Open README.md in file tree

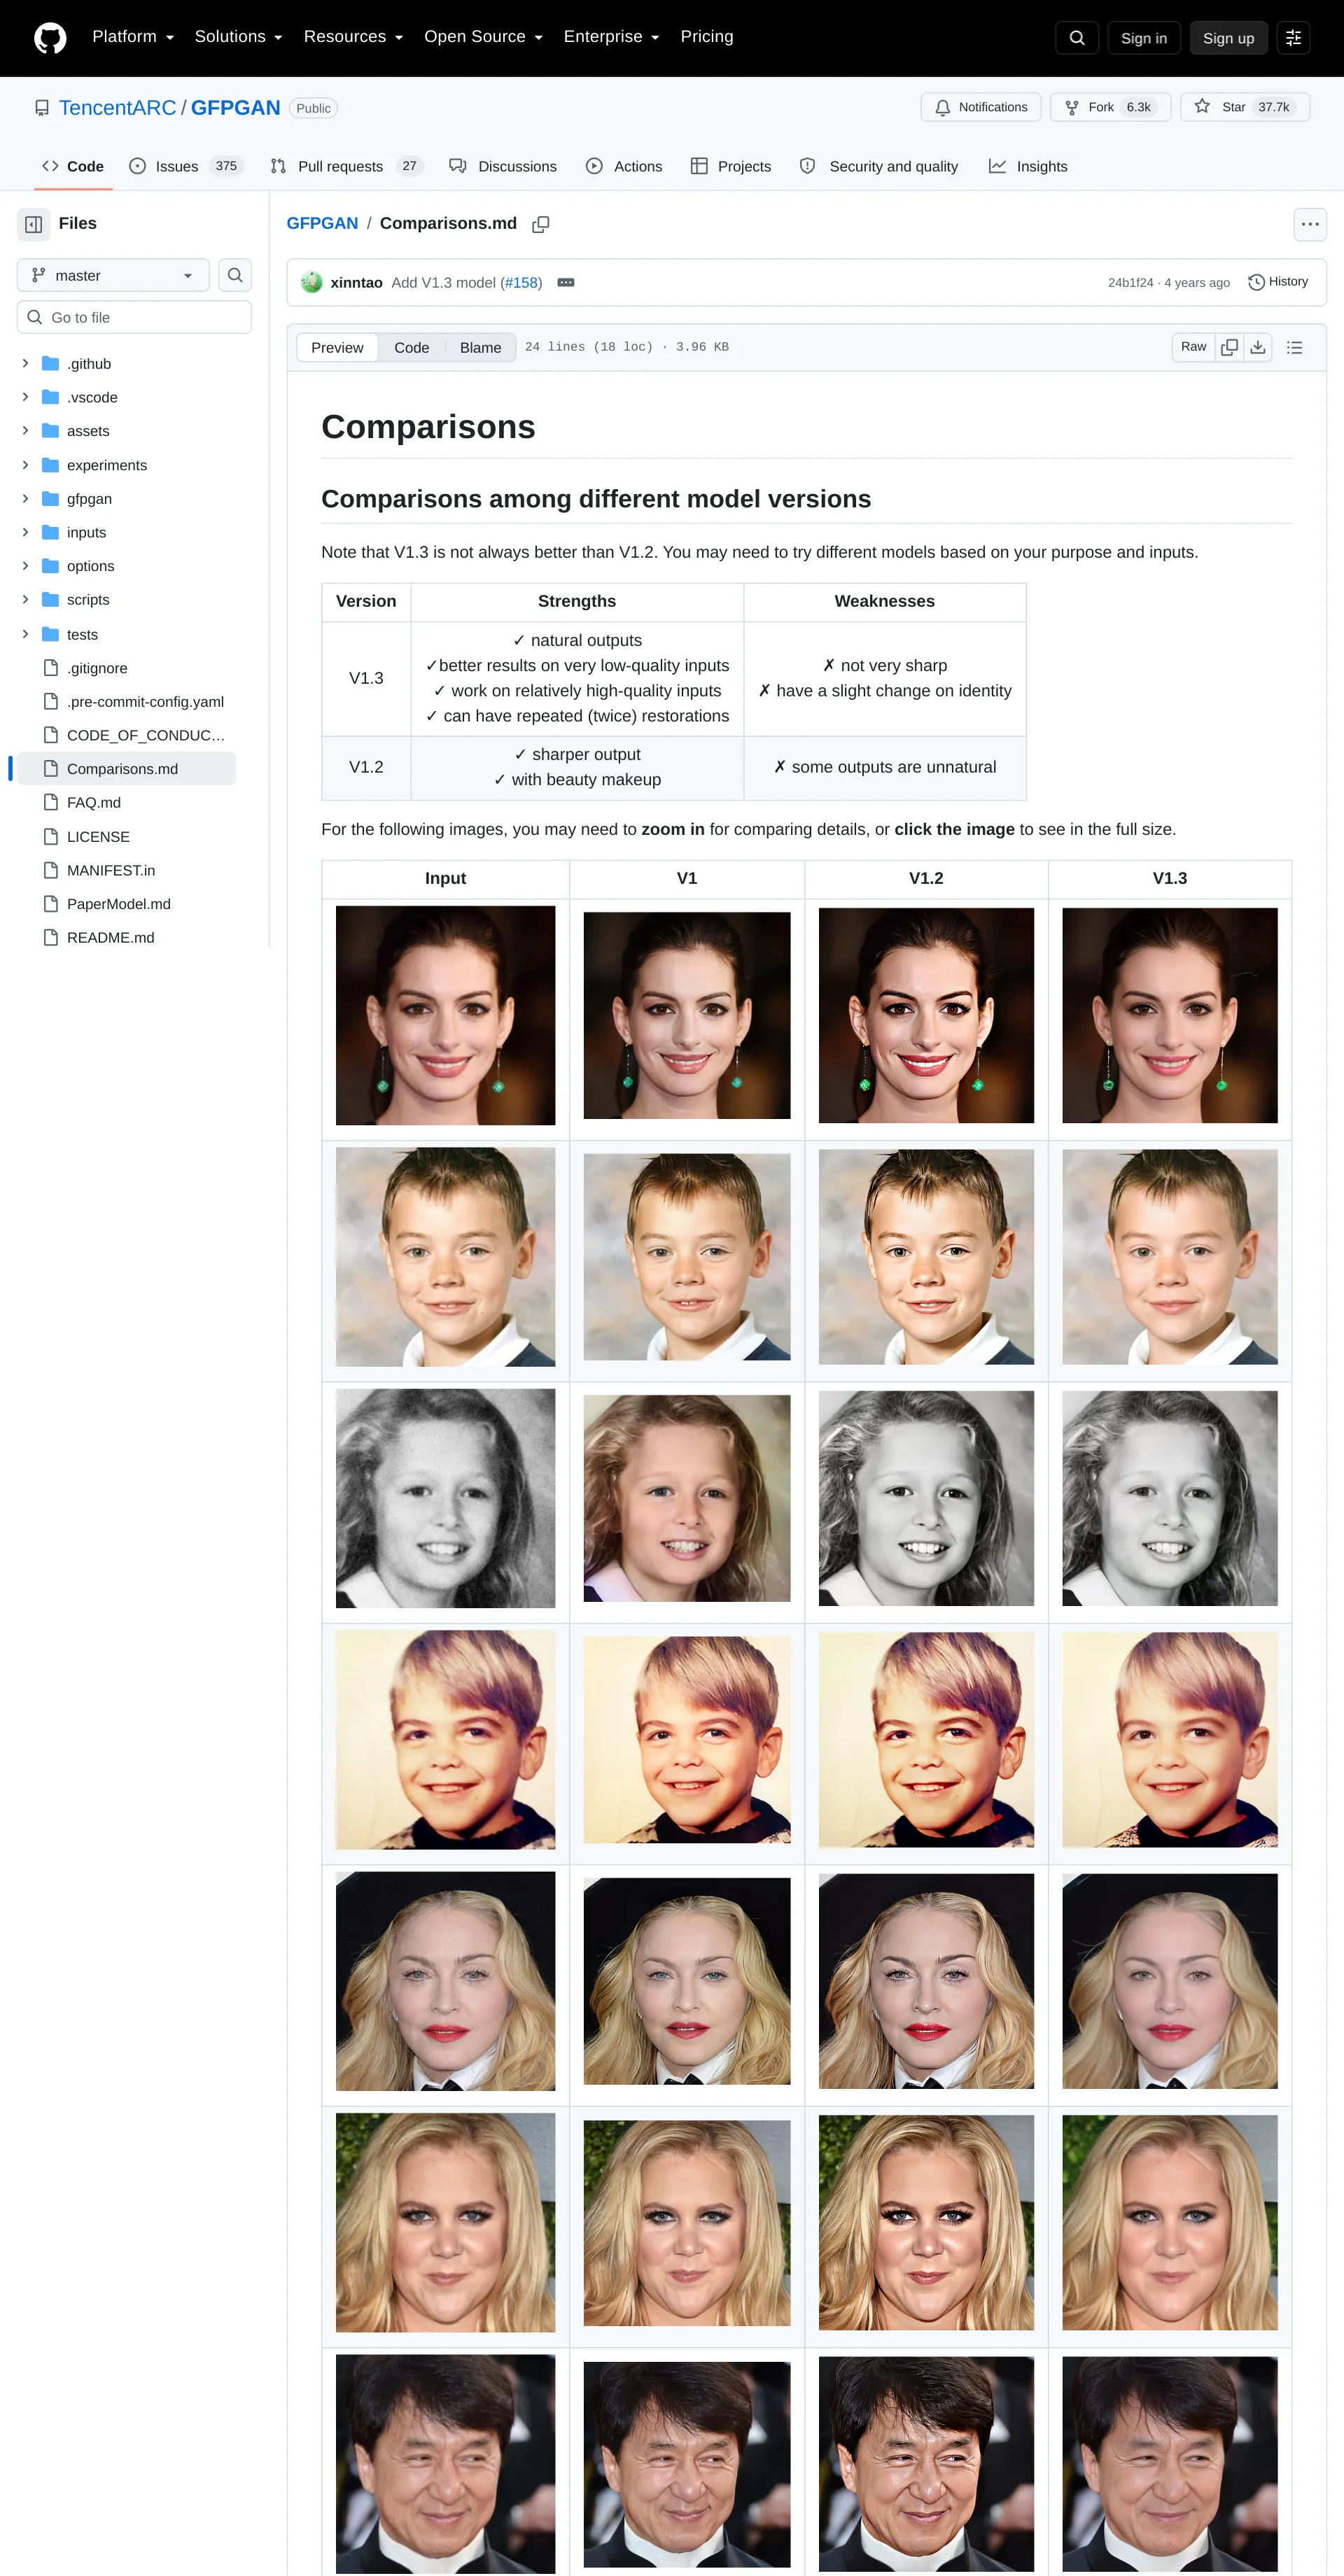pos(110,937)
